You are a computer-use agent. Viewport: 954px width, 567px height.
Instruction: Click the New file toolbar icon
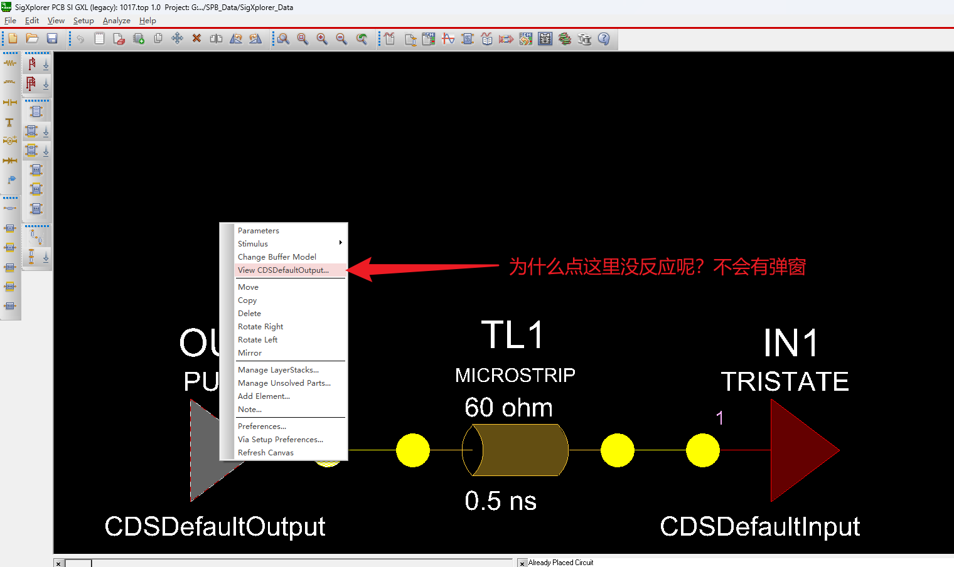13,39
